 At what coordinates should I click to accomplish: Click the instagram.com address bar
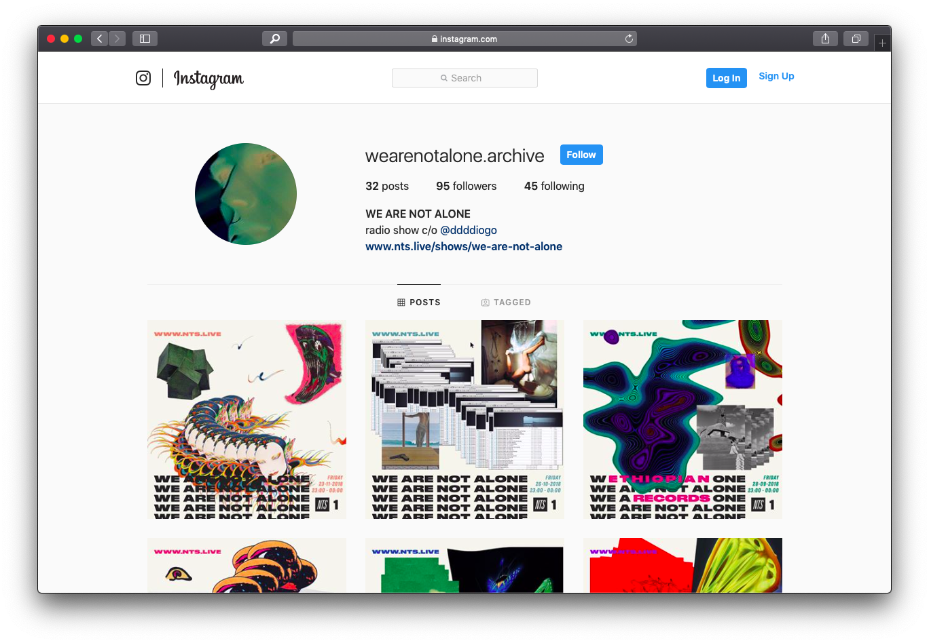tap(464, 39)
